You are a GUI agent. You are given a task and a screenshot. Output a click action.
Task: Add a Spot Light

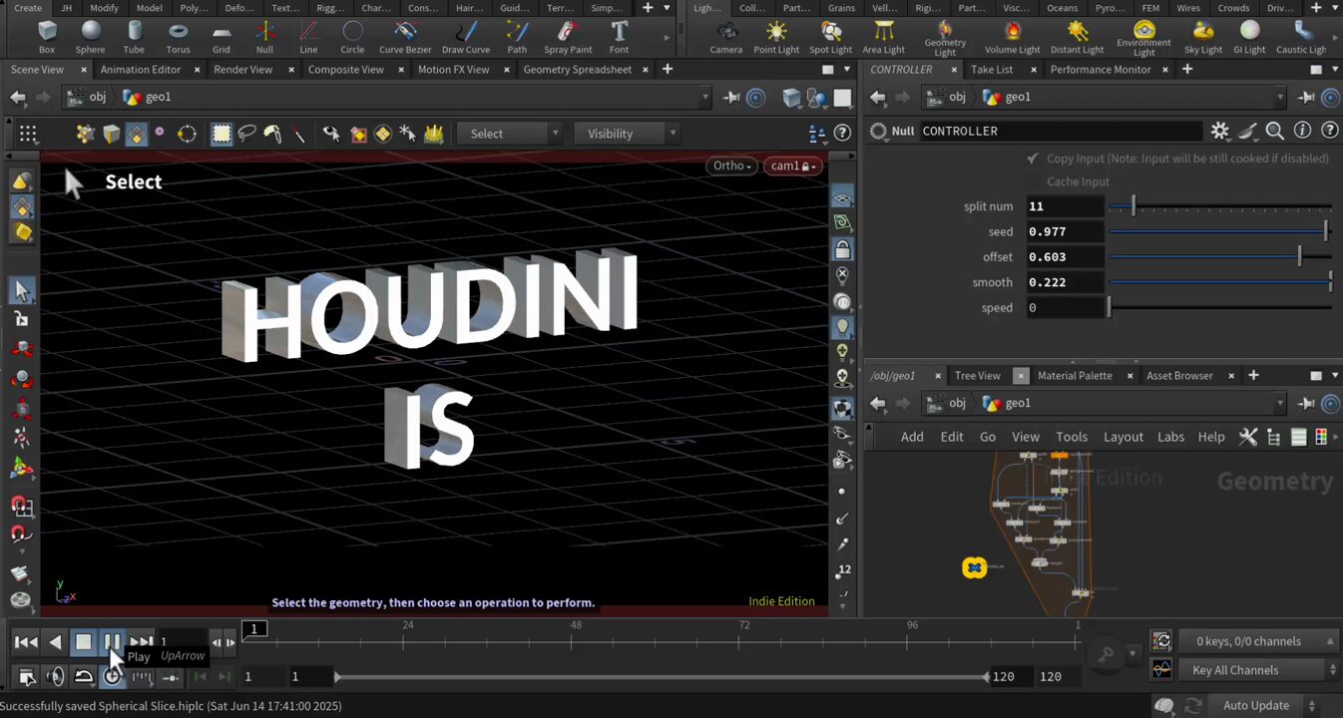click(x=830, y=37)
